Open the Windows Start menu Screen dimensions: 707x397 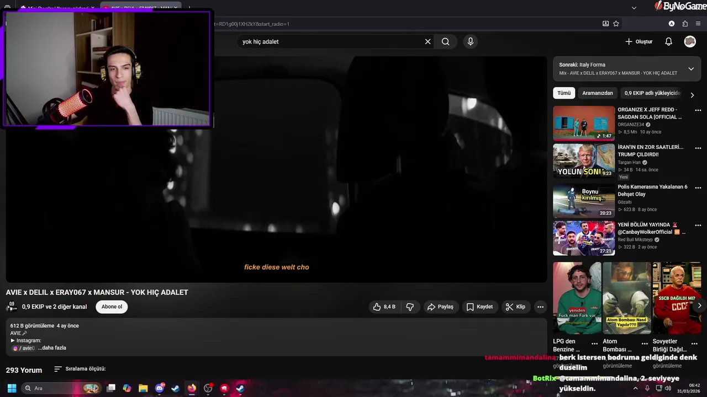[x=12, y=388]
